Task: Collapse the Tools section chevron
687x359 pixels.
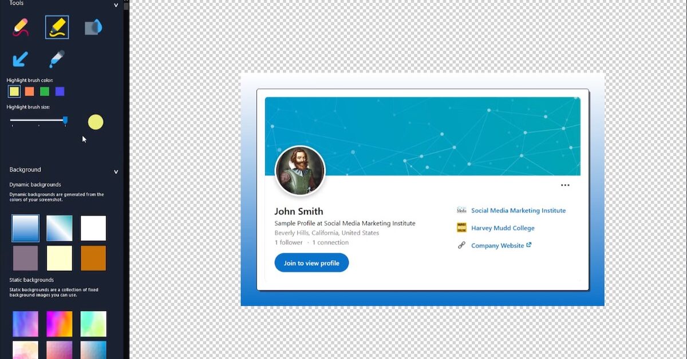Action: pos(116,6)
